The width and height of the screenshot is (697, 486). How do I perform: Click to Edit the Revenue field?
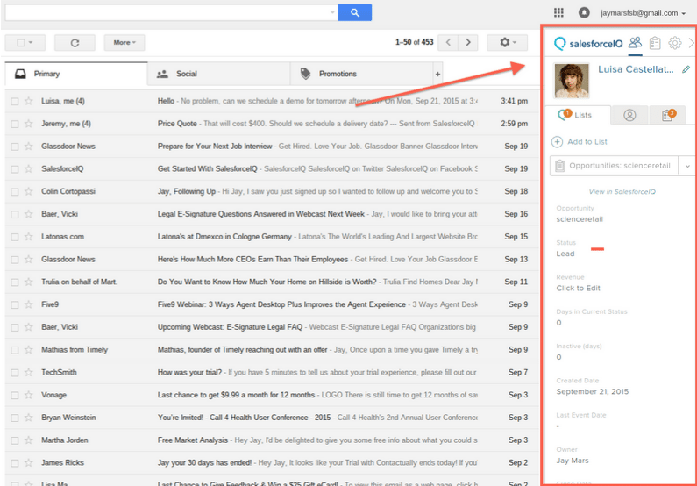[x=578, y=288]
